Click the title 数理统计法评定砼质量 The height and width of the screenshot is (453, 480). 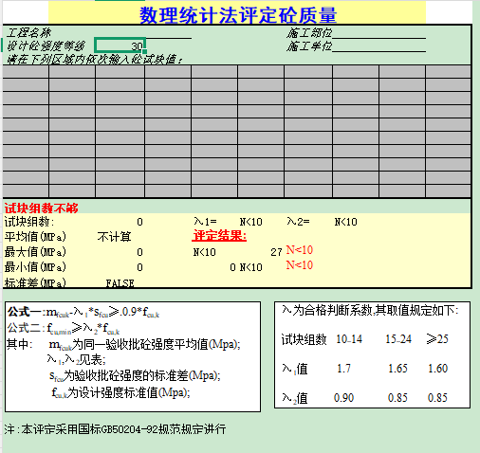[x=238, y=15]
